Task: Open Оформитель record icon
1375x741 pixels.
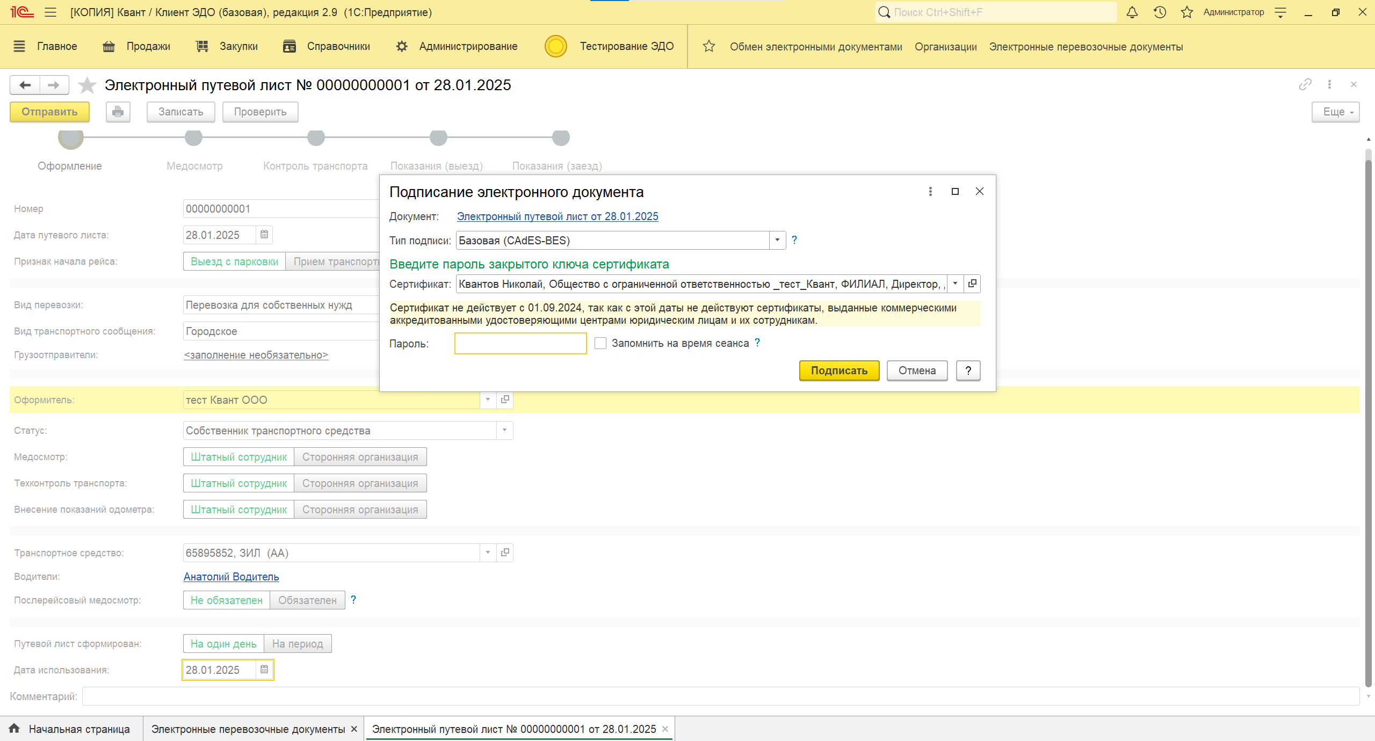Action: coord(505,399)
